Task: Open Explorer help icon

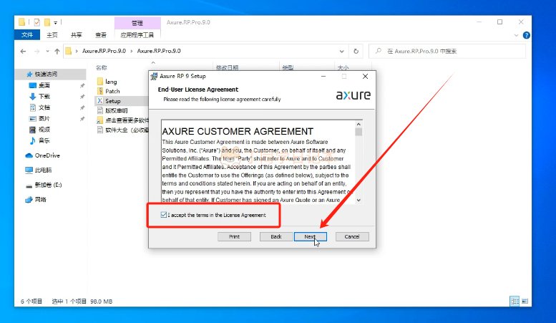Action: tap(526, 35)
